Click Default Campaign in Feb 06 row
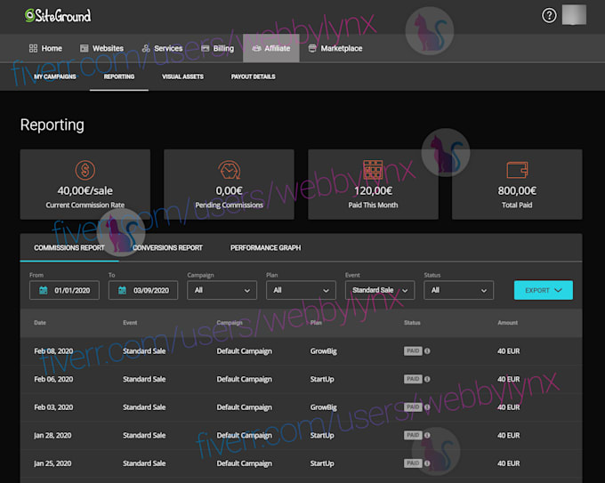 [245, 379]
